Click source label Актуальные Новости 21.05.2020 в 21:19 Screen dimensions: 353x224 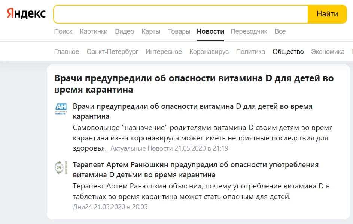(x=169, y=148)
